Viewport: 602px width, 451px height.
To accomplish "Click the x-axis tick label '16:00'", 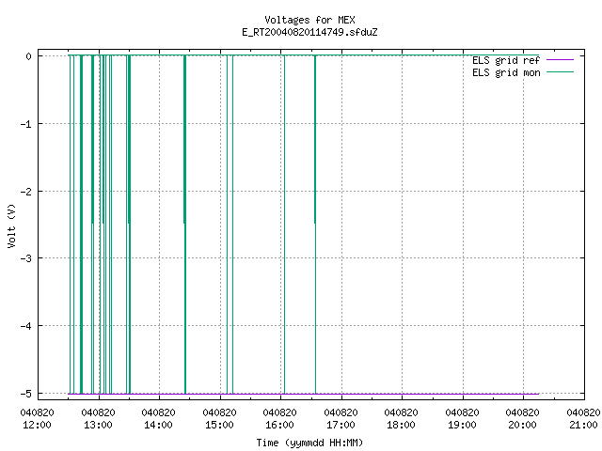I will tap(280, 425).
